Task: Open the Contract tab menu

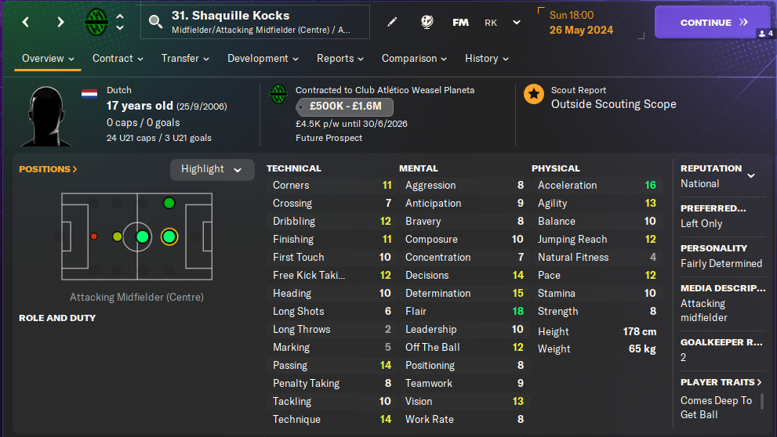Action: coord(118,59)
